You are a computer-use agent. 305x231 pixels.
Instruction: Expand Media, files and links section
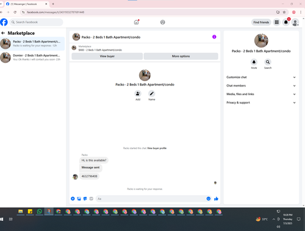[x=261, y=94]
